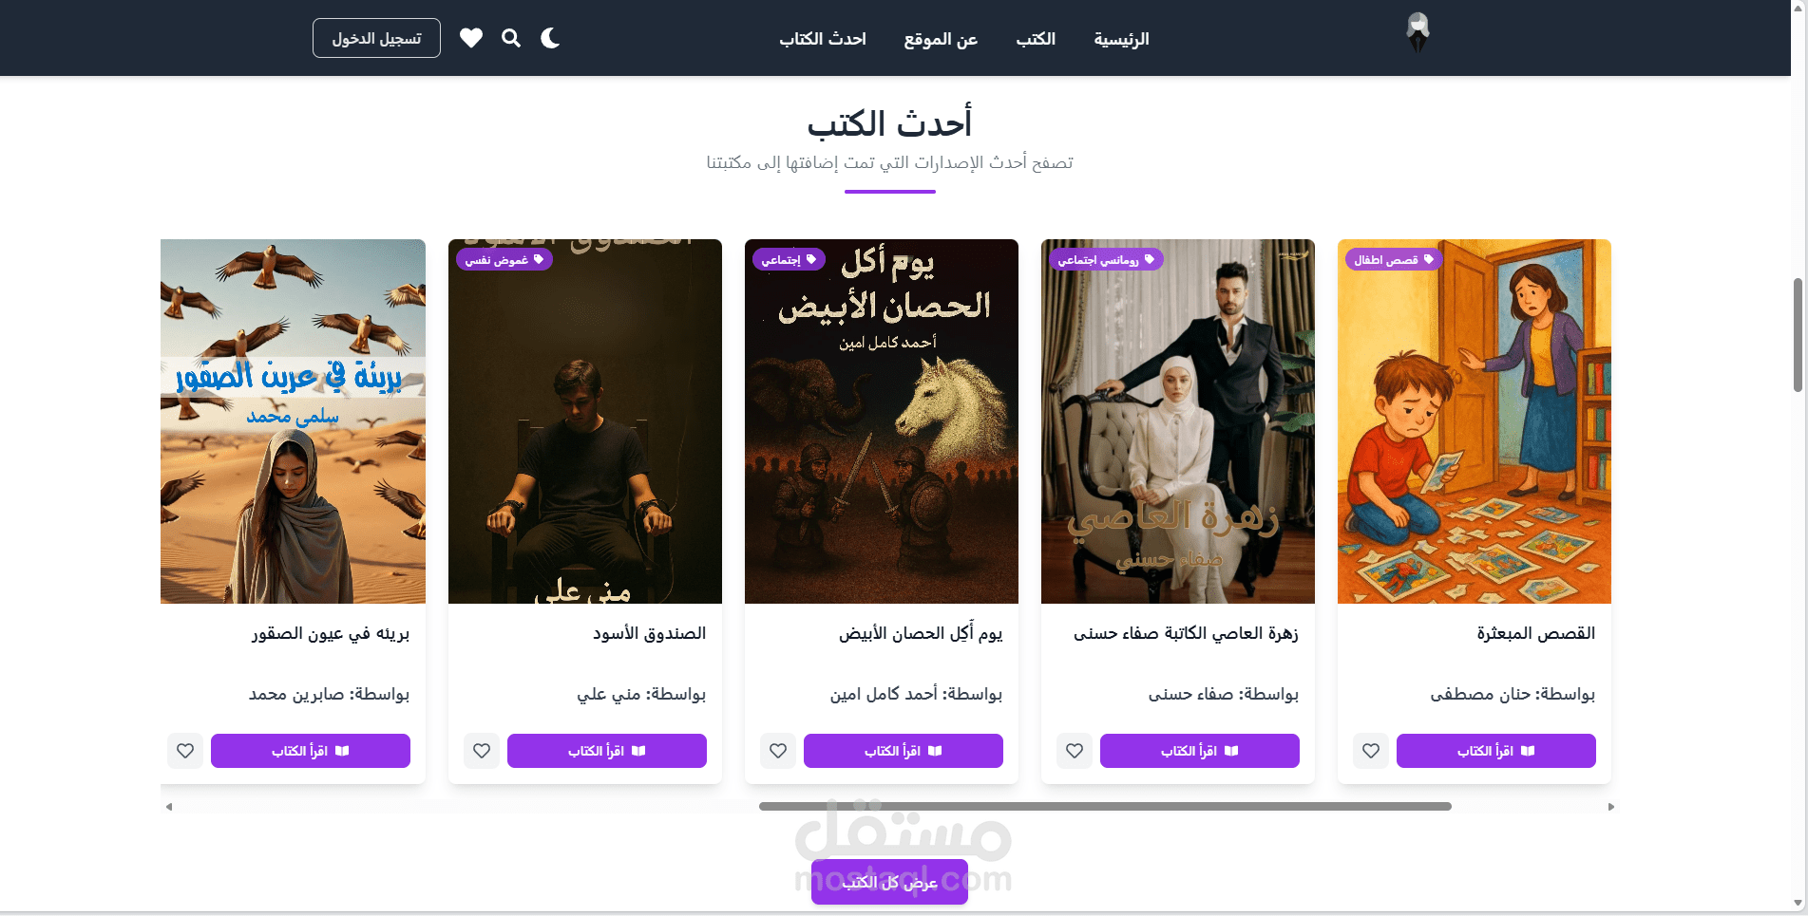This screenshot has width=1808, height=916.
Task: Toggle dark mode with the moon icon
Action: click(x=550, y=38)
